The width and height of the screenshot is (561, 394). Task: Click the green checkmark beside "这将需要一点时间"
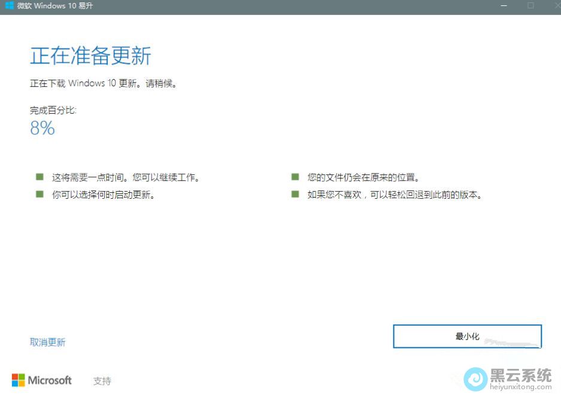point(39,177)
